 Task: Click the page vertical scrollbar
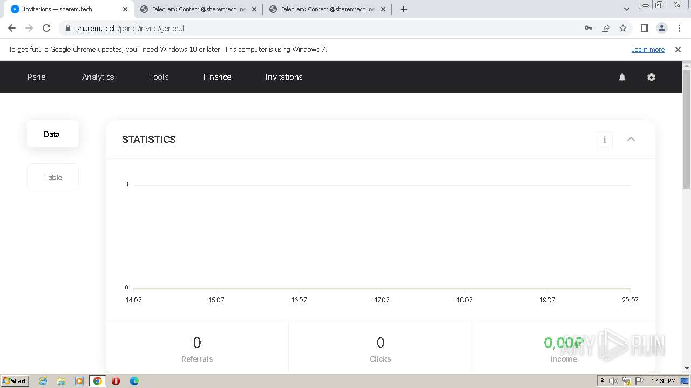coord(687,129)
